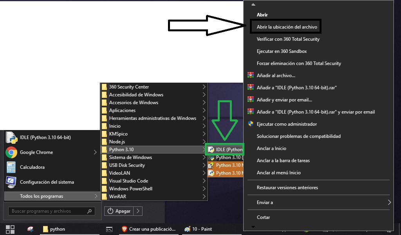Select Restaurar versiones anteriores
The width and height of the screenshot is (401, 235).
point(318,188)
